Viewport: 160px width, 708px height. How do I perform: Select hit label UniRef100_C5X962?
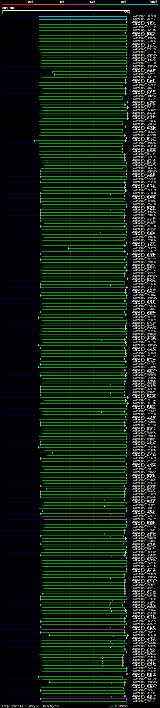point(143,85)
